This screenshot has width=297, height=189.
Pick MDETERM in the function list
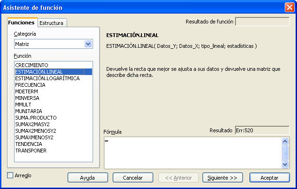pyautogui.click(x=27, y=91)
